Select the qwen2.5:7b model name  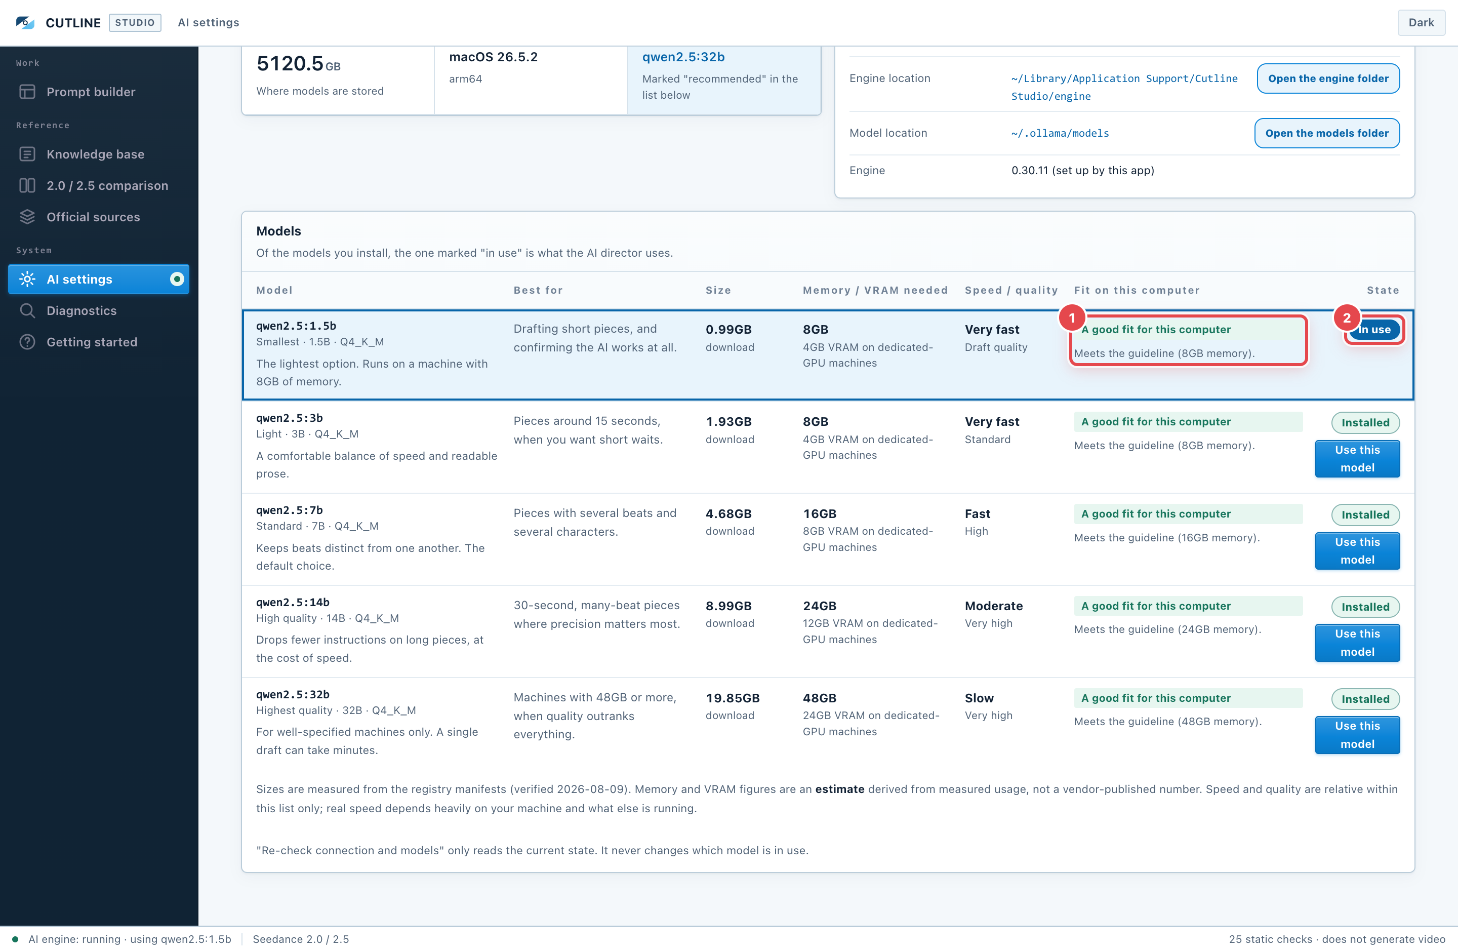coord(289,510)
